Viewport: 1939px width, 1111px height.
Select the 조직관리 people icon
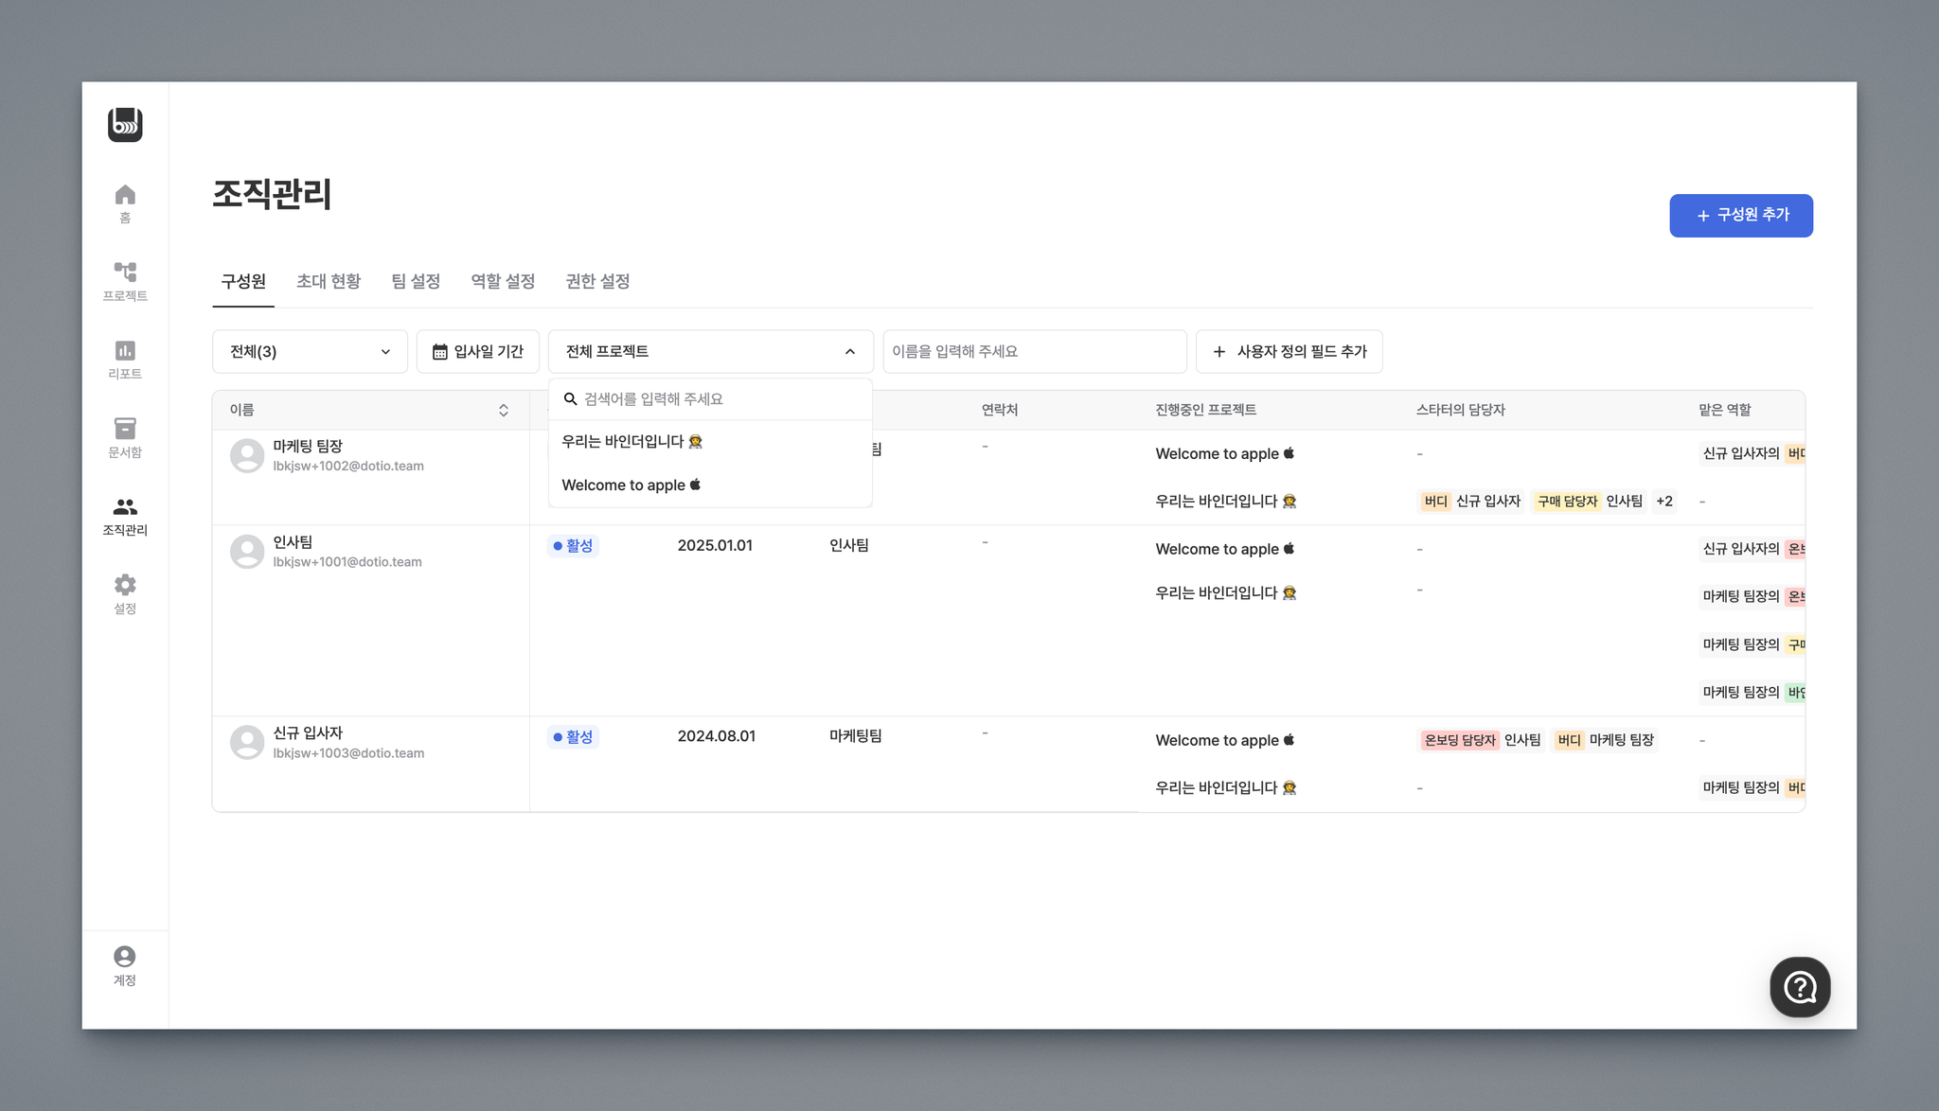[125, 516]
